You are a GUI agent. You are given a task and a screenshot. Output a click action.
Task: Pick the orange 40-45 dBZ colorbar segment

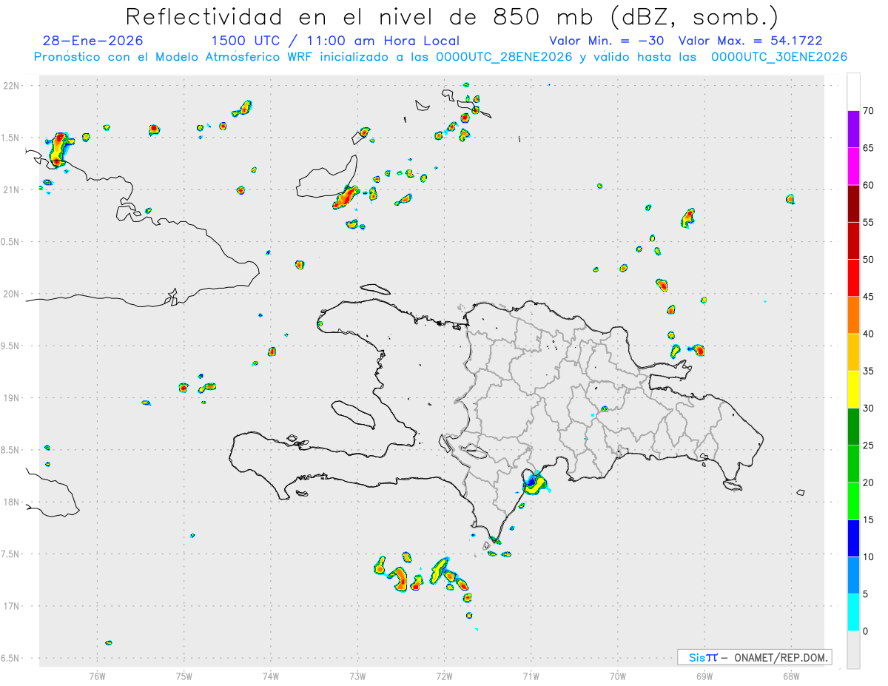click(x=854, y=315)
